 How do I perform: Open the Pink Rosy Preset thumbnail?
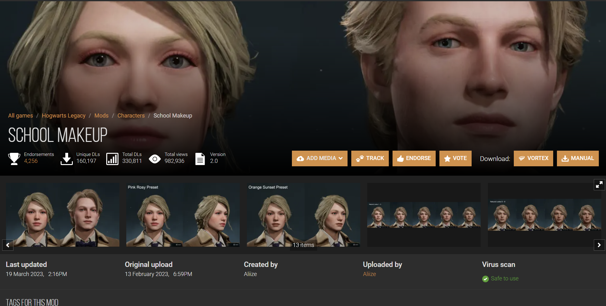[x=183, y=215]
